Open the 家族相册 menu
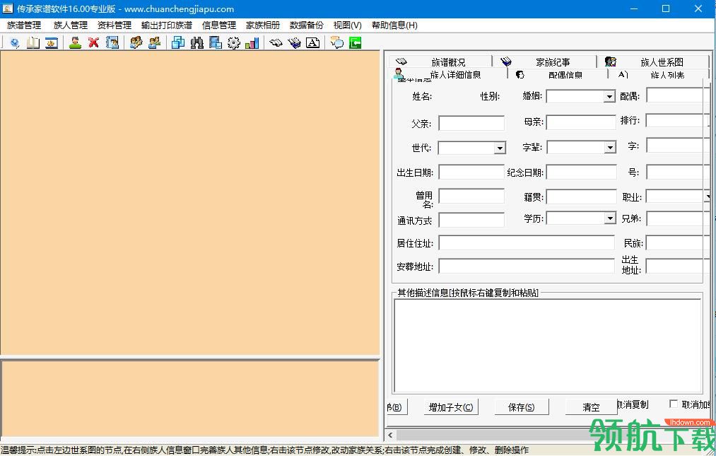This screenshot has height=456, width=716. coord(262,25)
